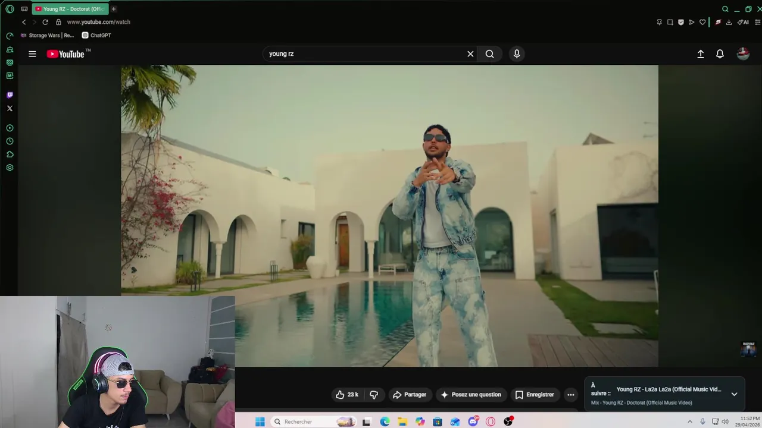
Task: Open more actions three-dot menu
Action: coord(571,395)
